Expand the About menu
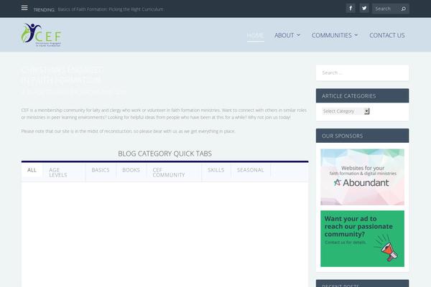This screenshot has width=431, height=287. pos(287,35)
